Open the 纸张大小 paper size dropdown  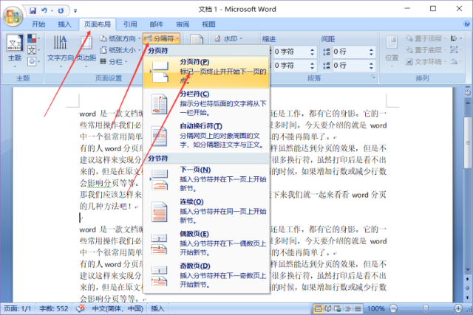pyautogui.click(x=120, y=50)
